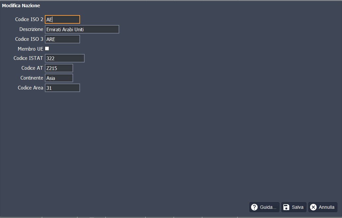Select the Codice Area input box

click(x=62, y=88)
